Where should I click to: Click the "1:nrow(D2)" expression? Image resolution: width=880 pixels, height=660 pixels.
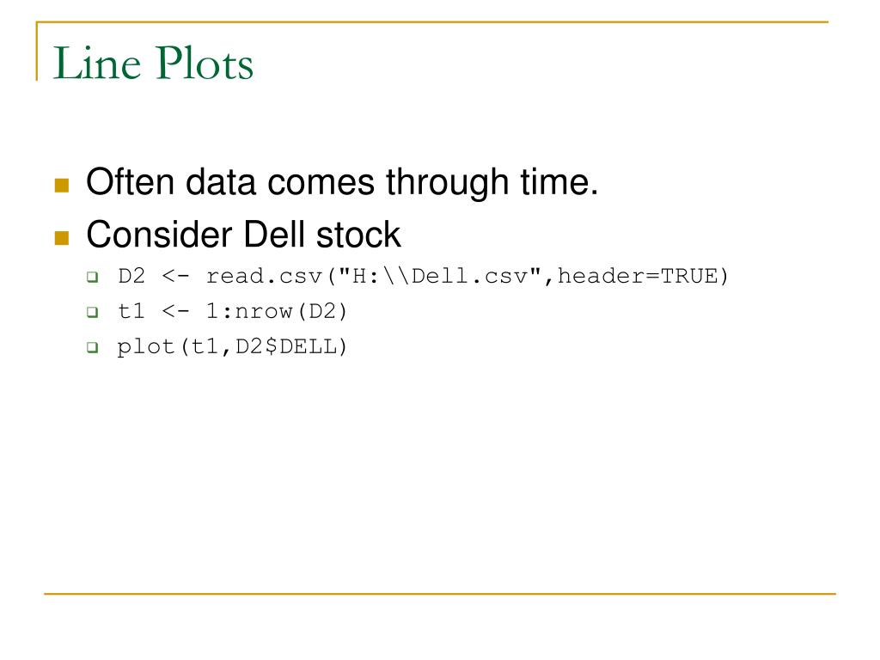[278, 311]
